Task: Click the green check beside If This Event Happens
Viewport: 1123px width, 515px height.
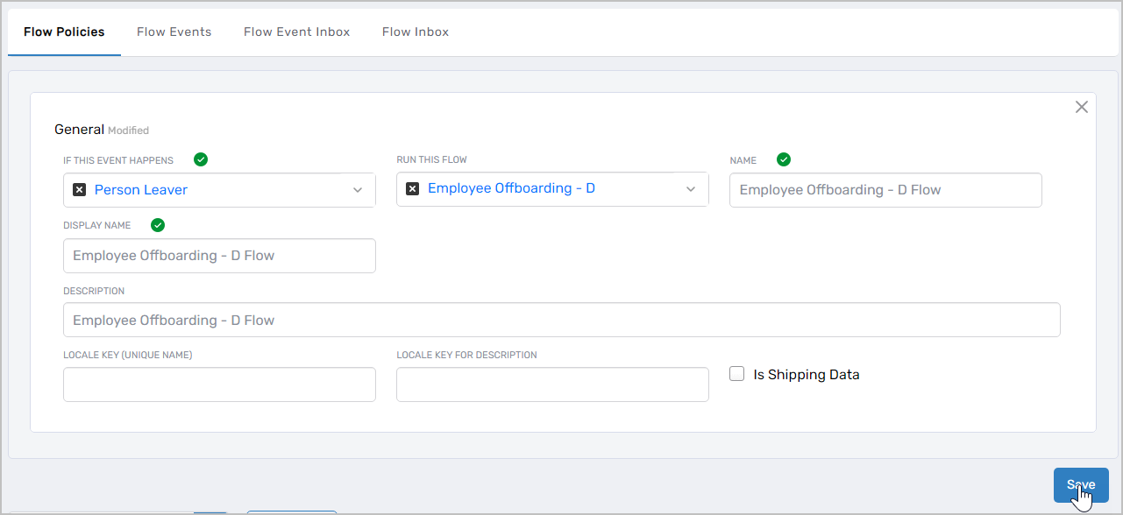Action: [x=200, y=159]
